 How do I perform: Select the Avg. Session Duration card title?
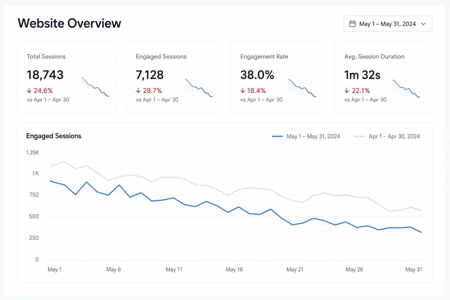coord(374,57)
